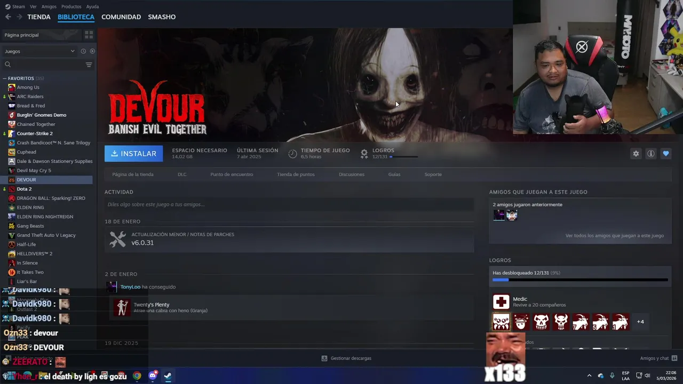Open Página de la tienda link
The height and width of the screenshot is (384, 683).
(x=133, y=174)
